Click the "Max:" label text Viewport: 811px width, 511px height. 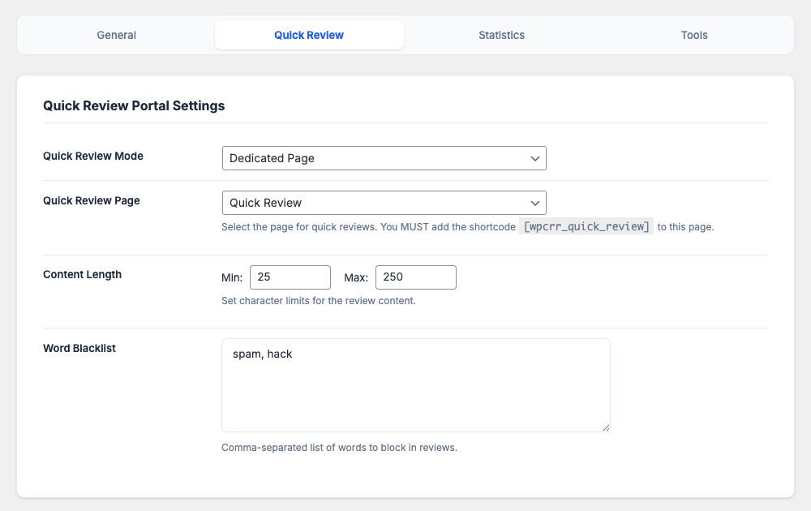pos(356,277)
